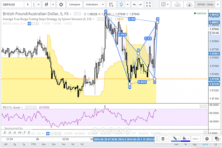
Task: Switch chart to fullscreen mode
Action: pyautogui.click(x=148, y=5)
